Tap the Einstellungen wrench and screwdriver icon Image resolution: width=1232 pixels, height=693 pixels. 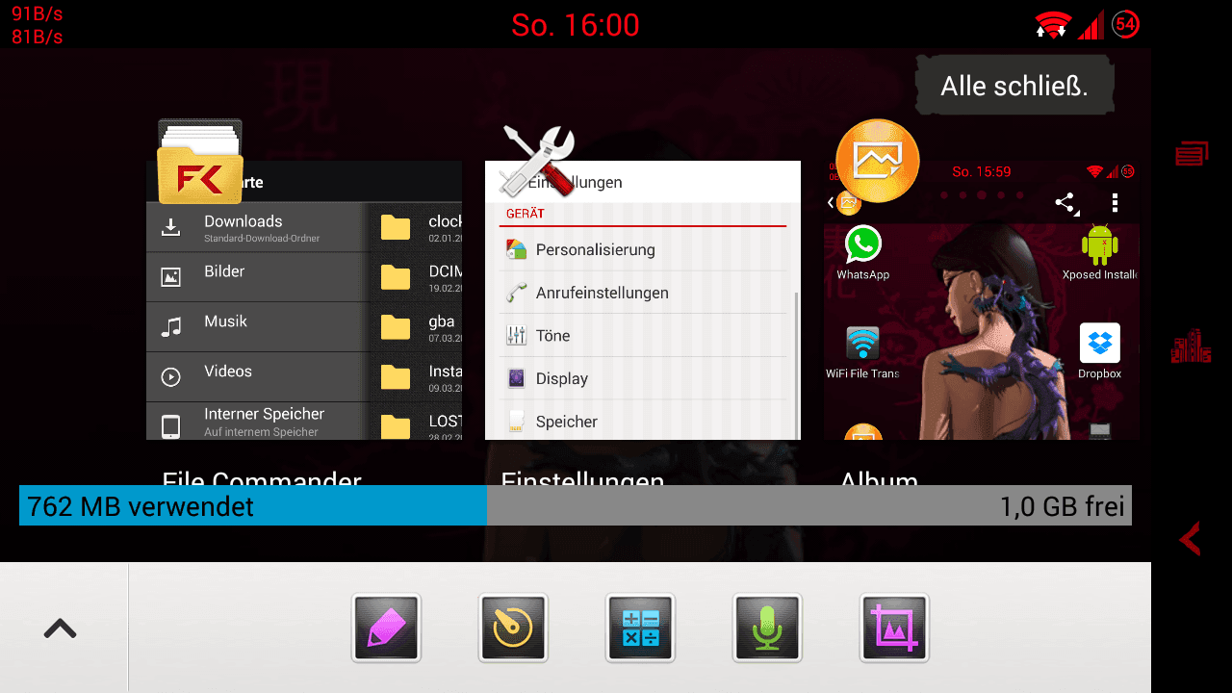tap(539, 162)
